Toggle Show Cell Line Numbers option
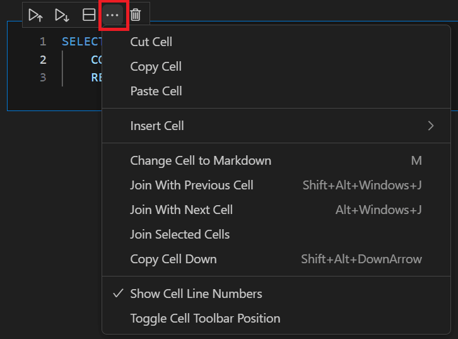The width and height of the screenshot is (458, 339). (x=196, y=294)
